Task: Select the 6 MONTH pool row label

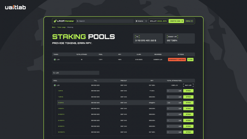Action: click(61, 121)
